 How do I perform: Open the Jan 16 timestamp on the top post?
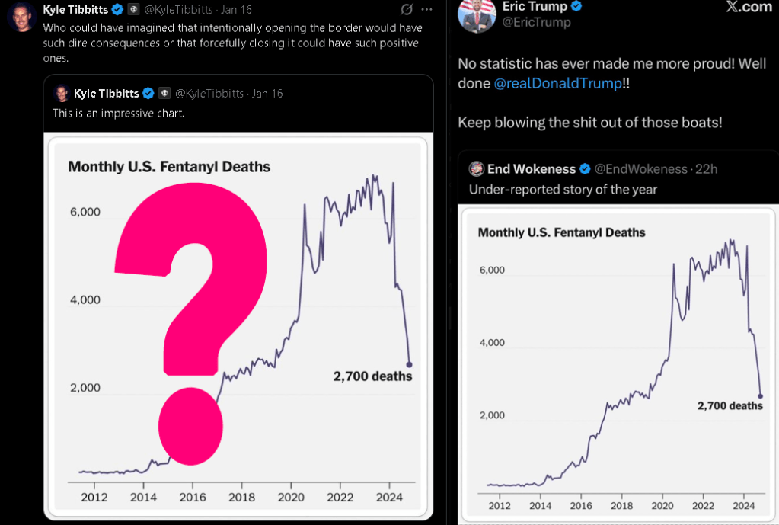coord(236,10)
